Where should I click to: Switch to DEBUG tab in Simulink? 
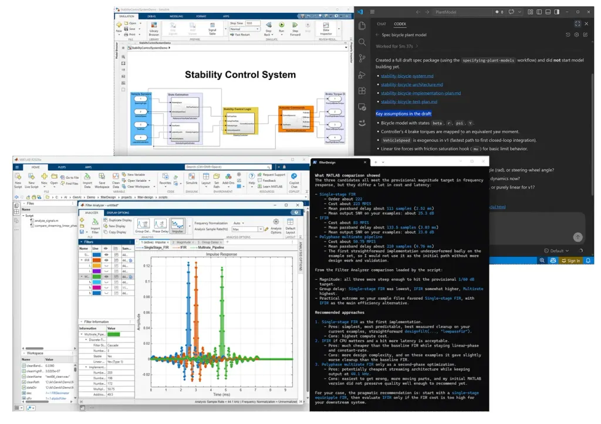(x=151, y=16)
